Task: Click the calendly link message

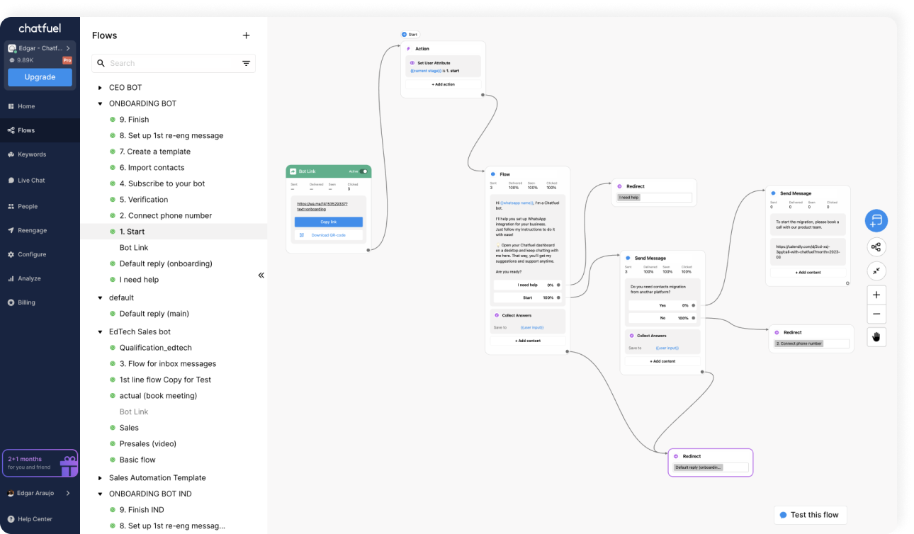Action: 808,251
